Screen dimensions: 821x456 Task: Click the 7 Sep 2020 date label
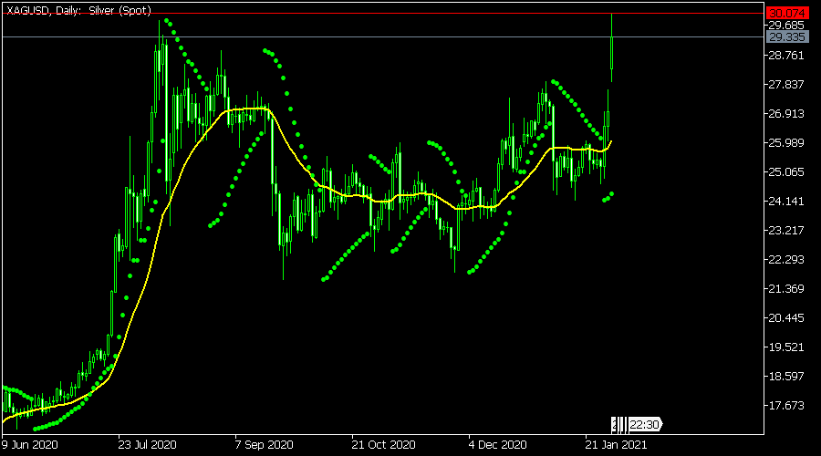pyautogui.click(x=265, y=445)
